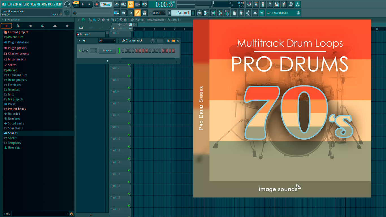Open the FILE menu
The width and height of the screenshot is (386, 217).
click(x=4, y=4)
